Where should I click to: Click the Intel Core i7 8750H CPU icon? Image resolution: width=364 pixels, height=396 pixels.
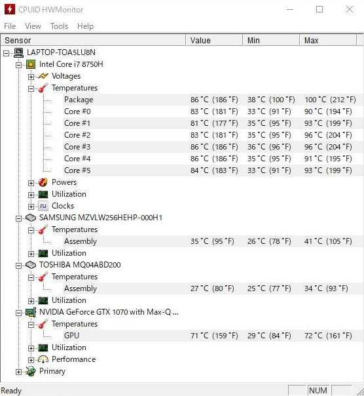point(31,64)
